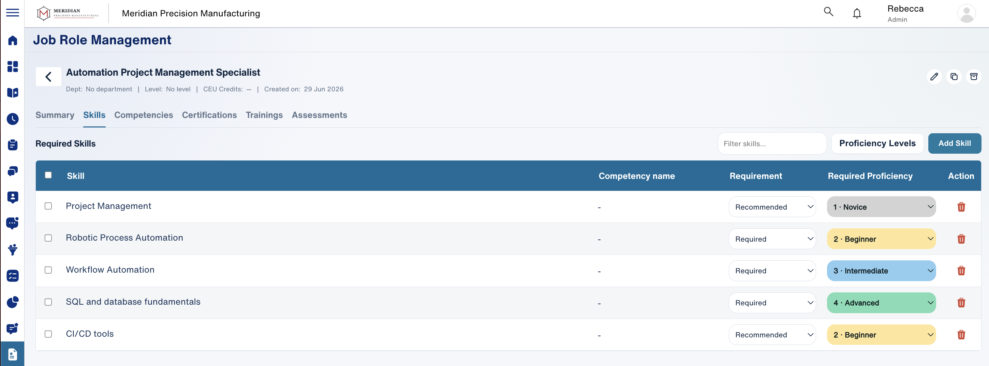Open Requirement dropdown for Robotic Process Automation
This screenshot has width=989, height=366.
(x=772, y=239)
